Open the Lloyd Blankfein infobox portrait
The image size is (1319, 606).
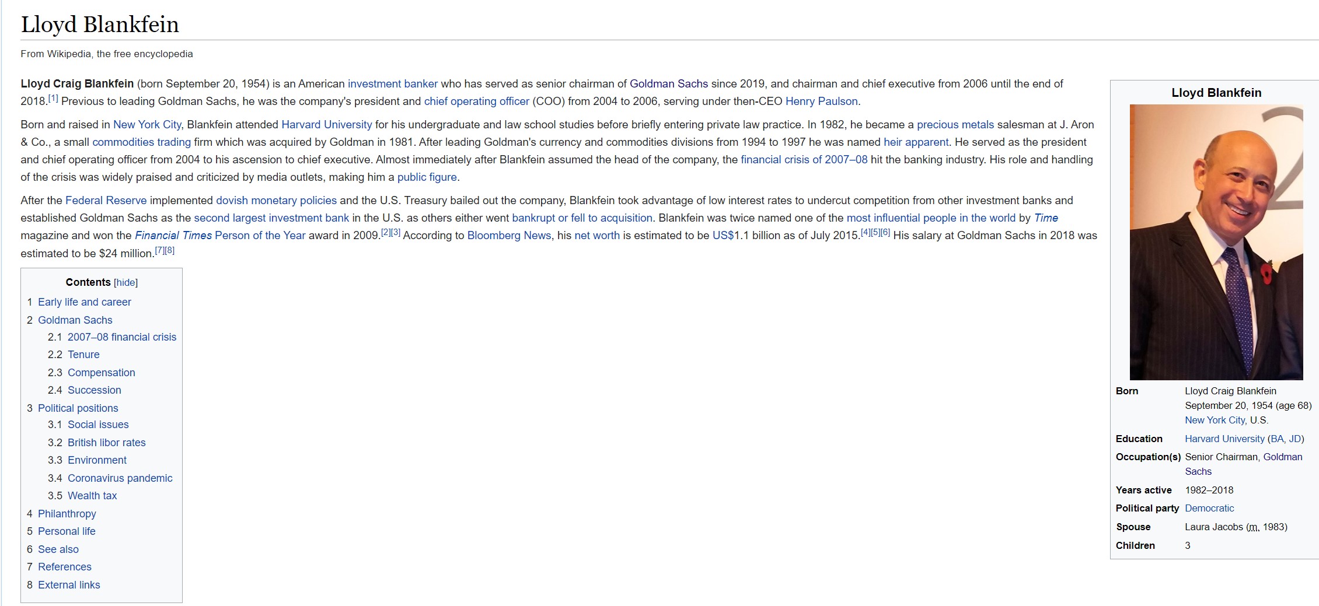[1216, 242]
